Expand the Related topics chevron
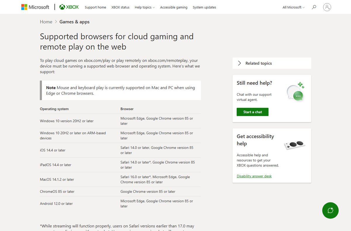This screenshot has height=231, width=351. pos(239,63)
